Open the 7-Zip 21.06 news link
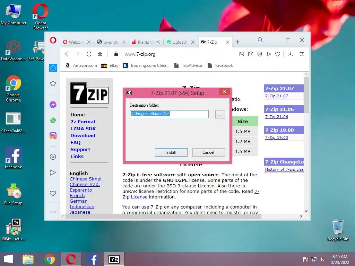 (276, 117)
